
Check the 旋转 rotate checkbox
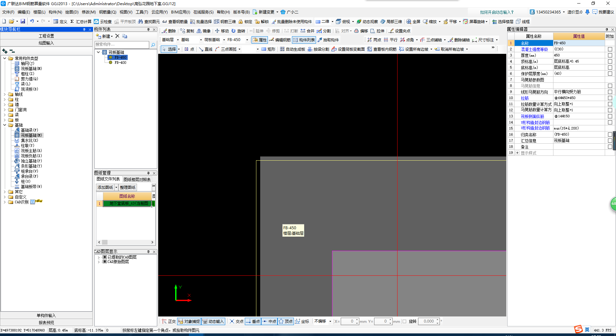pyautogui.click(x=404, y=321)
